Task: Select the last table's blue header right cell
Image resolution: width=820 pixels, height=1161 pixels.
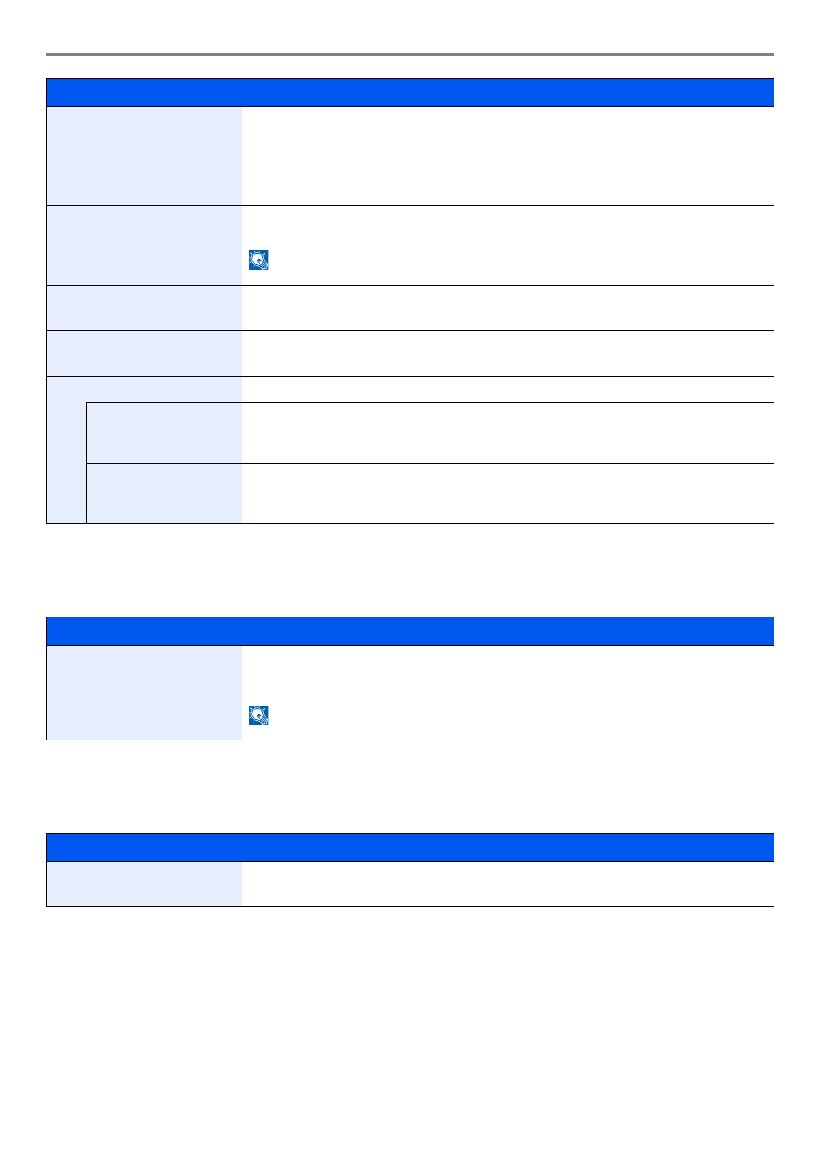Action: (x=508, y=847)
